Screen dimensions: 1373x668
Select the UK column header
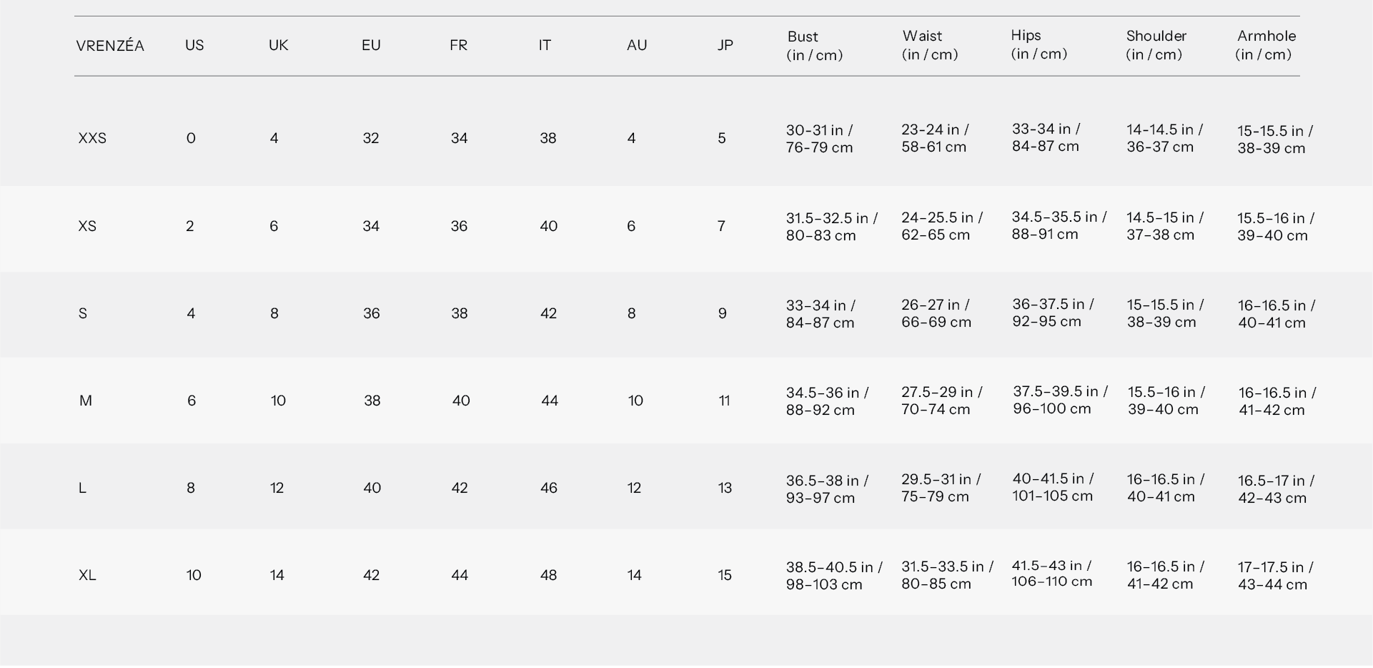point(278,45)
